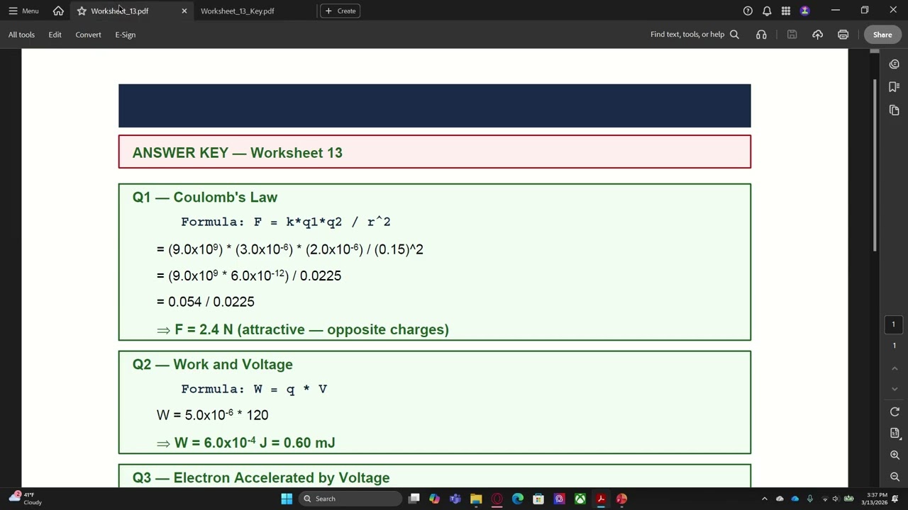Open the Windows Start button
This screenshot has width=908, height=510.
pos(287,499)
